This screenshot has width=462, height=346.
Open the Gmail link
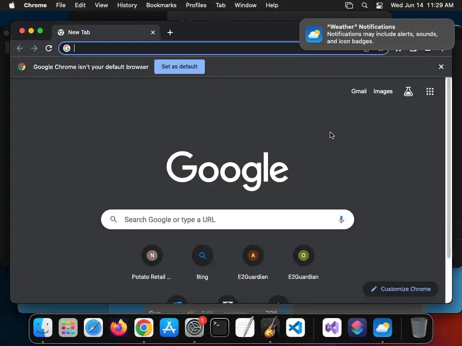[359, 91]
